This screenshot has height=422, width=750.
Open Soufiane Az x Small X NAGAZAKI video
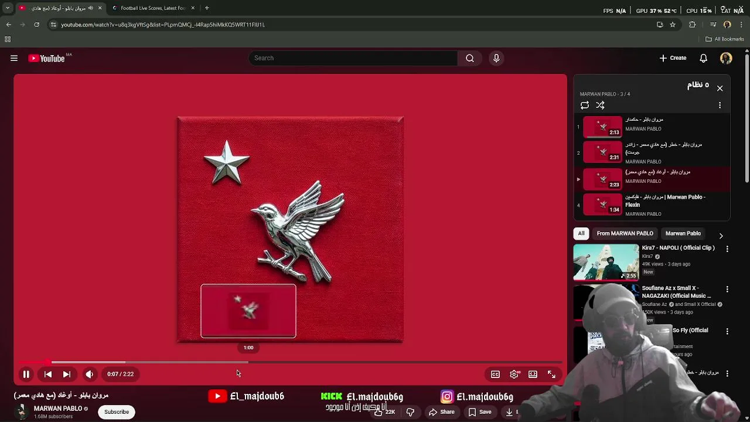pyautogui.click(x=676, y=292)
